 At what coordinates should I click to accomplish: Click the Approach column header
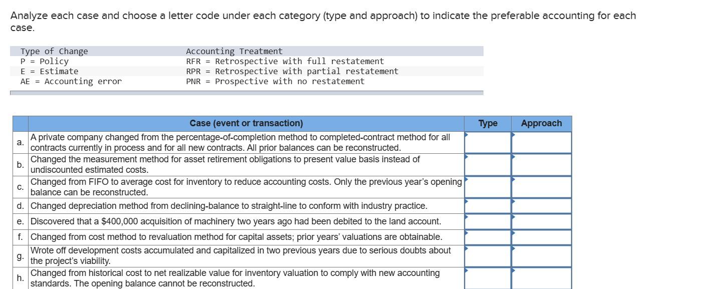click(x=542, y=123)
